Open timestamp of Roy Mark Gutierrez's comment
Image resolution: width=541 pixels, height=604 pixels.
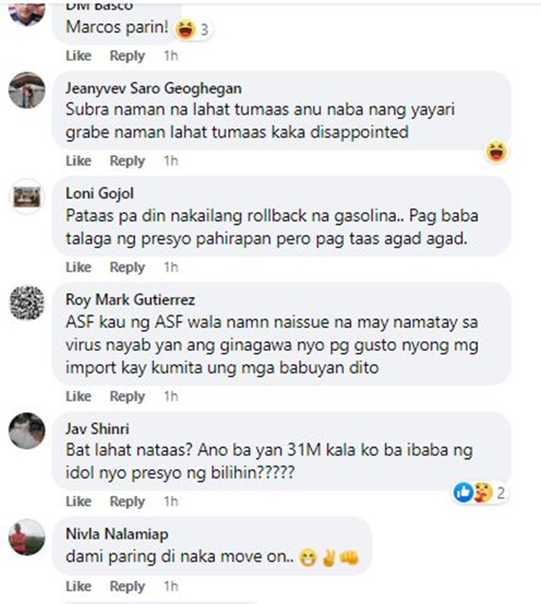[171, 397]
